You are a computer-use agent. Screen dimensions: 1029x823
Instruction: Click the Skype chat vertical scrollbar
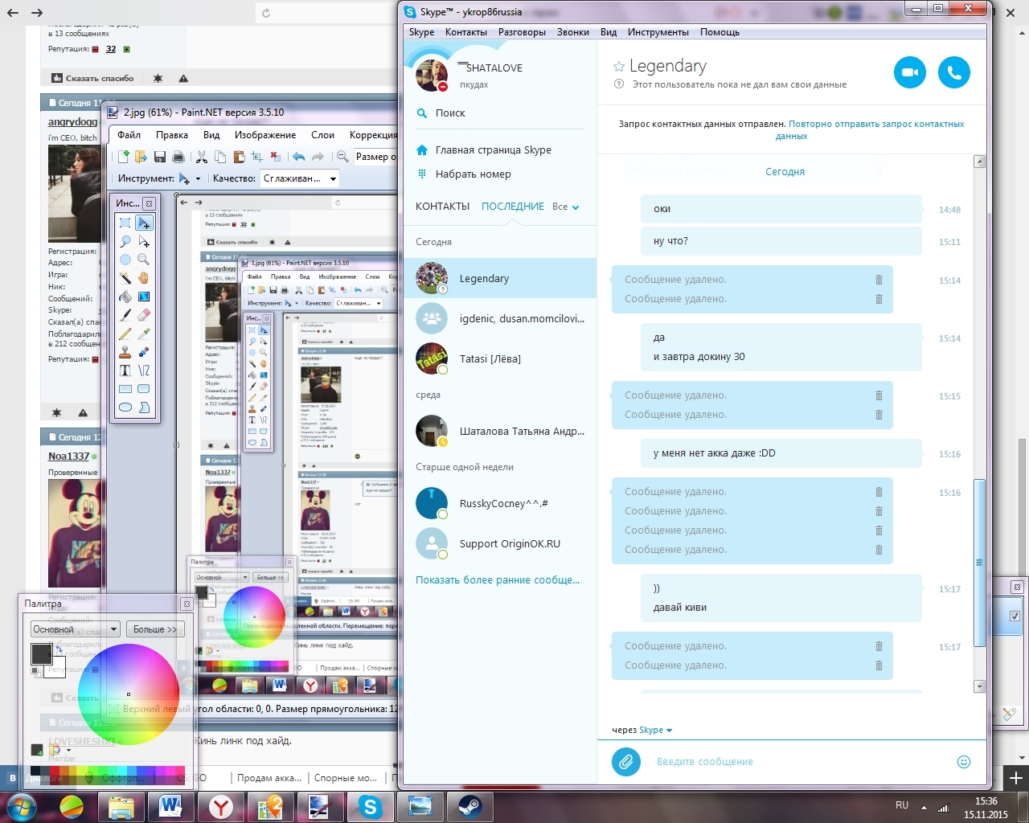tap(979, 563)
